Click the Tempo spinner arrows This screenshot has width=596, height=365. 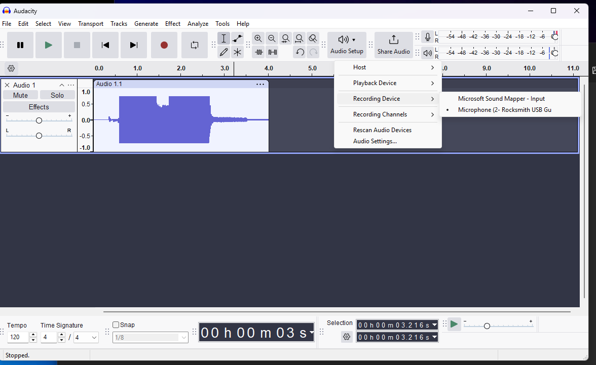33,337
